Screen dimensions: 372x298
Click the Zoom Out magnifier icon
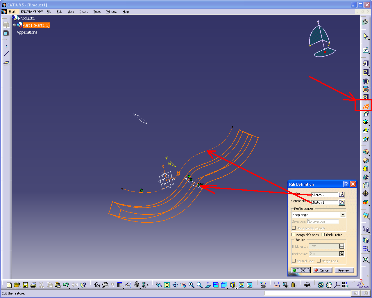[199, 285]
